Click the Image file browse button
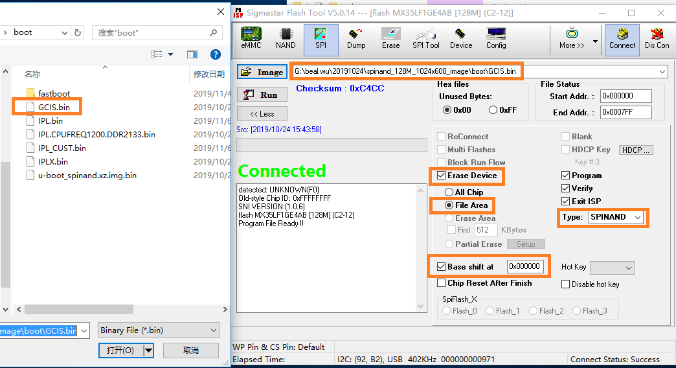 pos(262,72)
